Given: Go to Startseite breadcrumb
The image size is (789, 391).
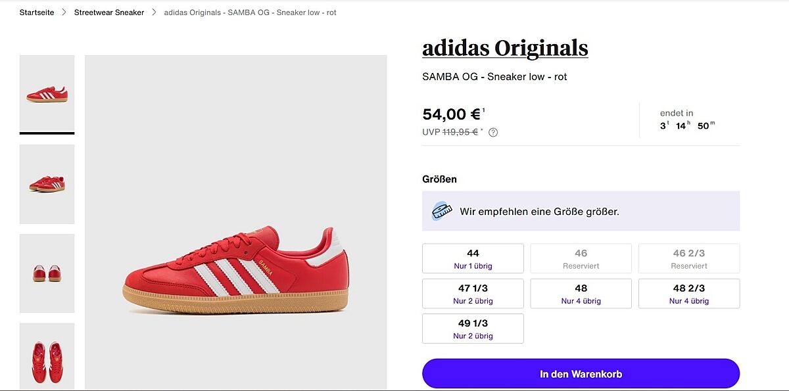Looking at the screenshot, I should click(x=37, y=12).
